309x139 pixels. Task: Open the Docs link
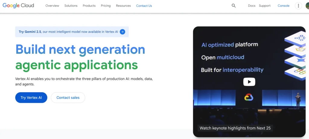click(x=252, y=6)
